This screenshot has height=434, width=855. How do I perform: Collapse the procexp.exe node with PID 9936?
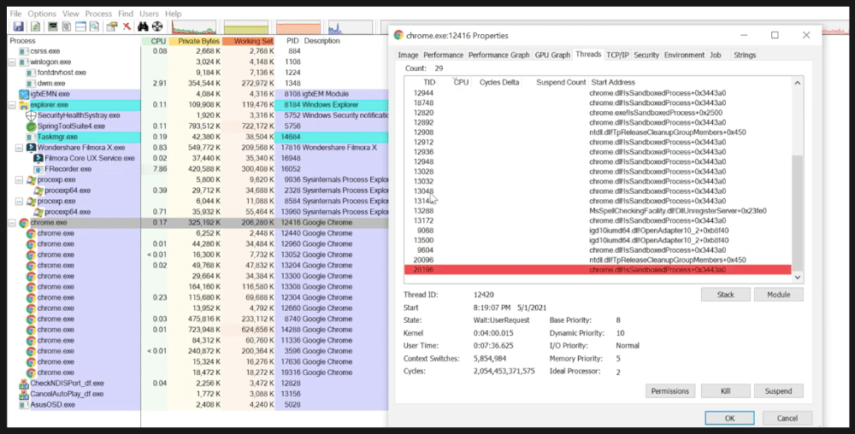click(19, 179)
